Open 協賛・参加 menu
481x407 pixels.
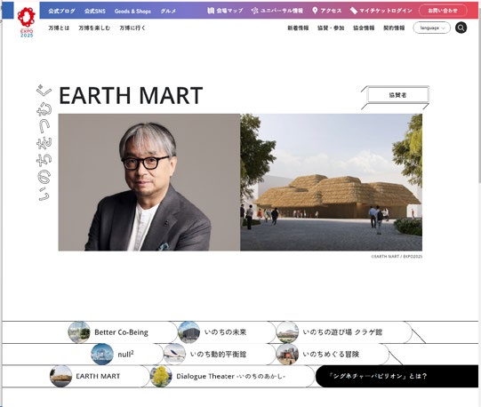tap(331, 28)
